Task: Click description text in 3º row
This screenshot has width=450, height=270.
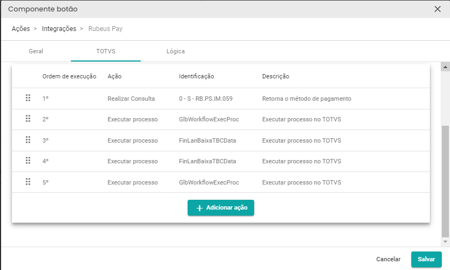Action: (302, 140)
